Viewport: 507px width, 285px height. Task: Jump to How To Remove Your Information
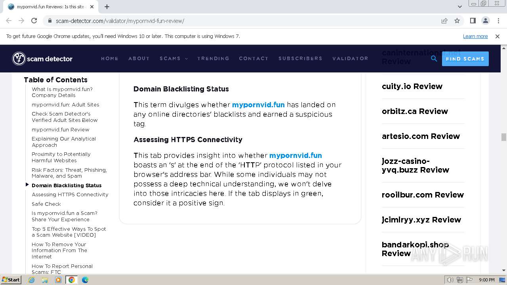(x=59, y=251)
